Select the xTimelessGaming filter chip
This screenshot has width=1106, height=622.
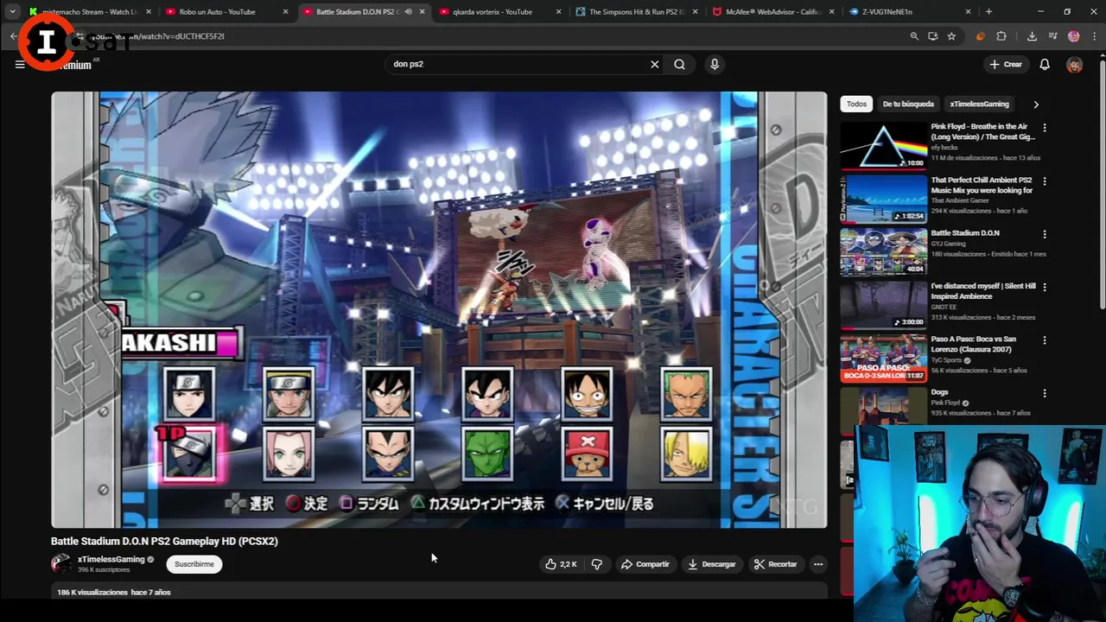(979, 104)
